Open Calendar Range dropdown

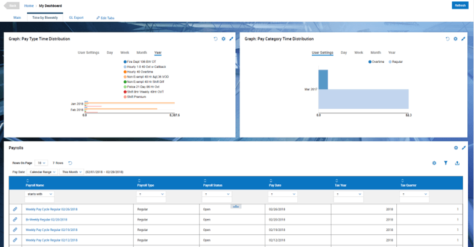(42, 172)
